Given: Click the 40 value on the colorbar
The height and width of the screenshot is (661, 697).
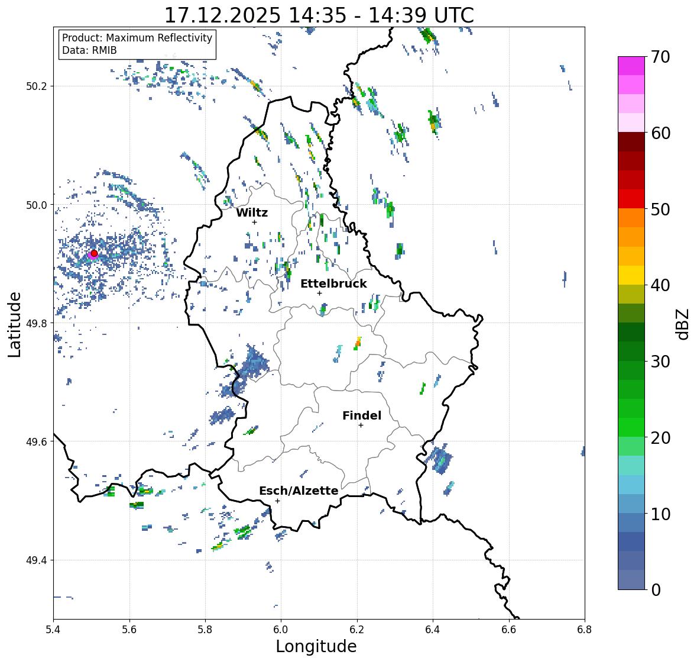Looking at the screenshot, I should pos(660,285).
